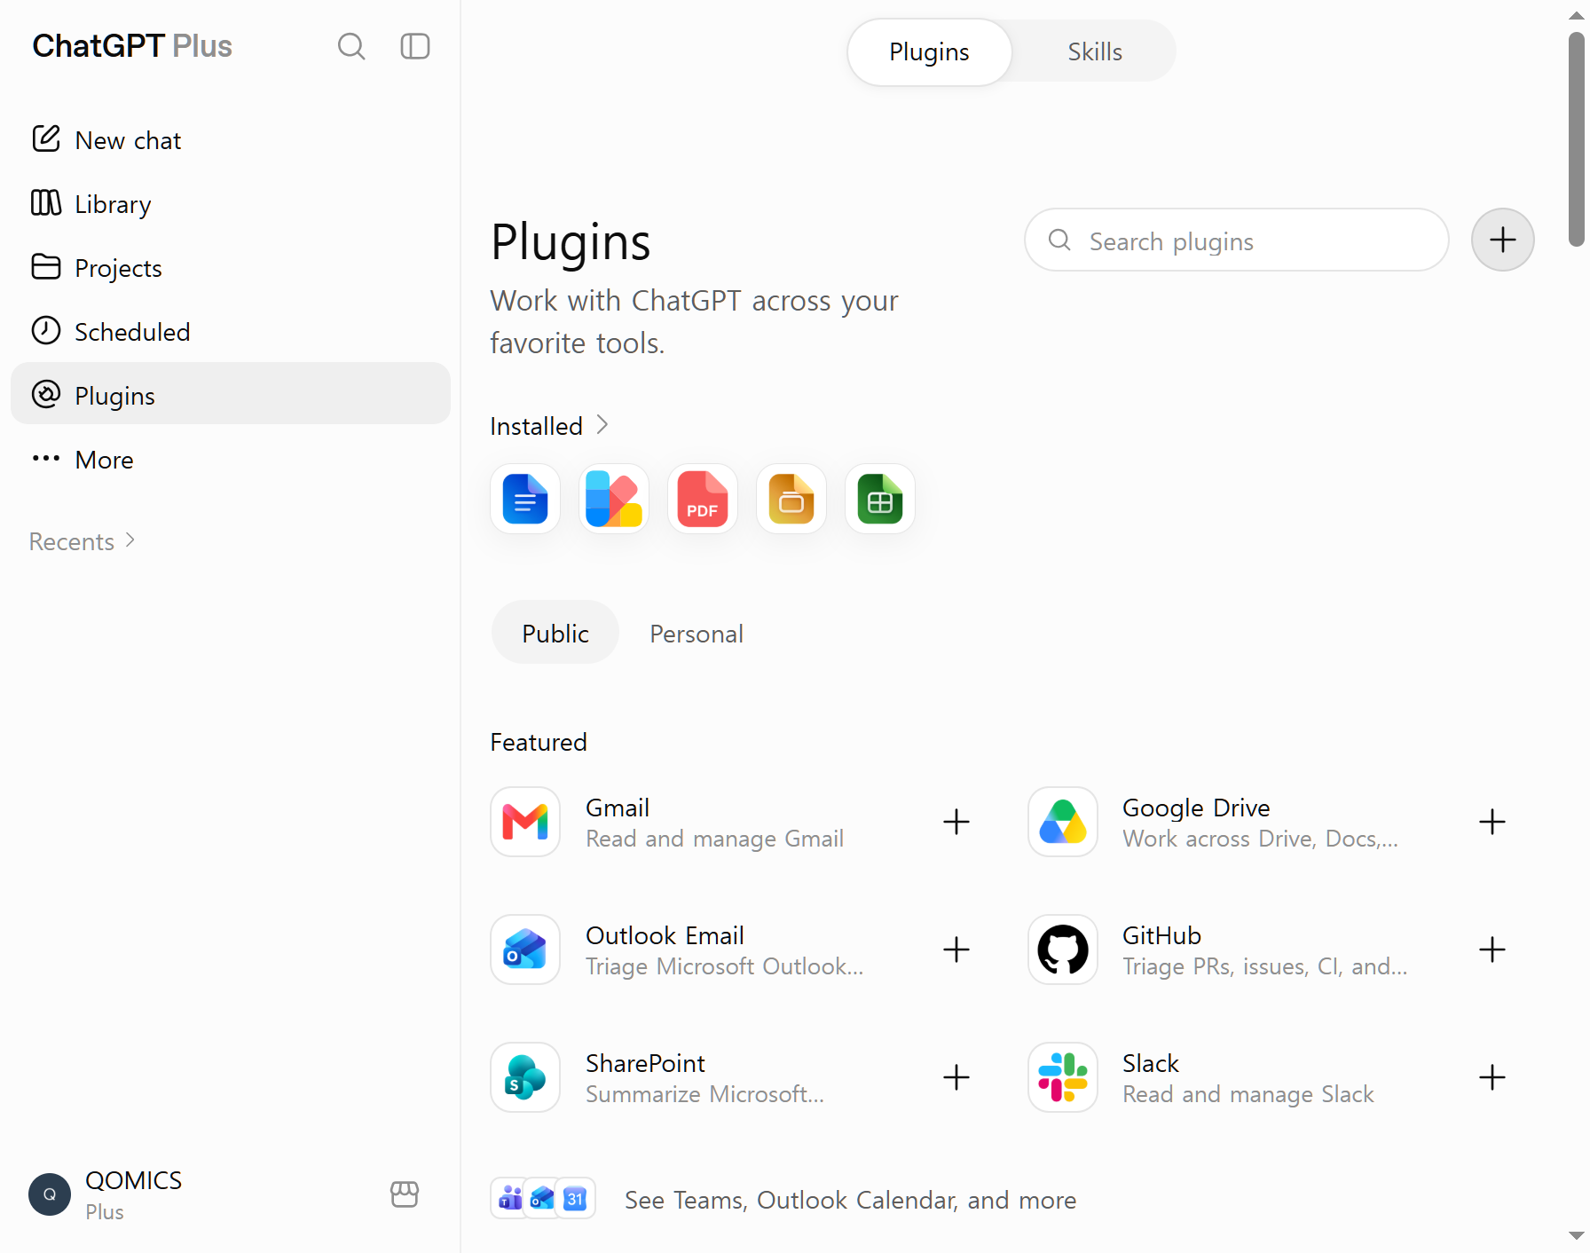Open the Library section

(231, 204)
